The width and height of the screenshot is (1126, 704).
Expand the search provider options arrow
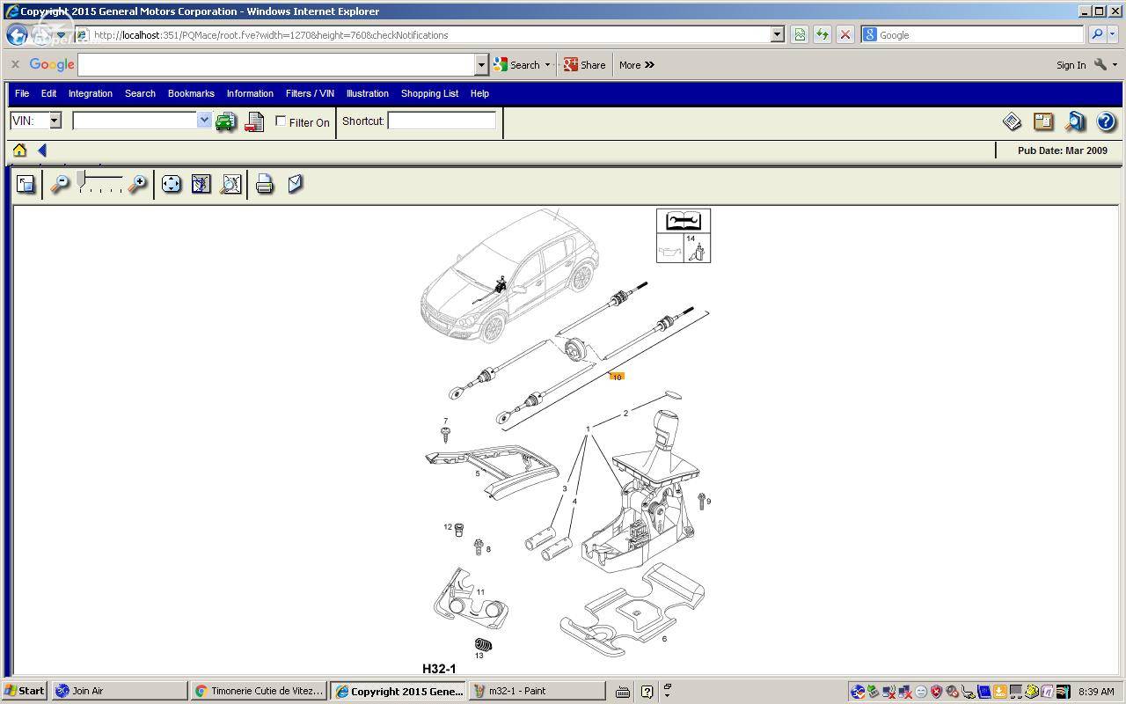pos(1114,34)
